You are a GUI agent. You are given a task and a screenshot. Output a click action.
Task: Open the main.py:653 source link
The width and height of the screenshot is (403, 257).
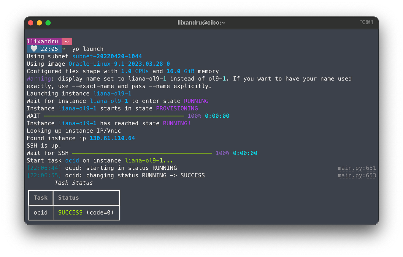click(356, 175)
